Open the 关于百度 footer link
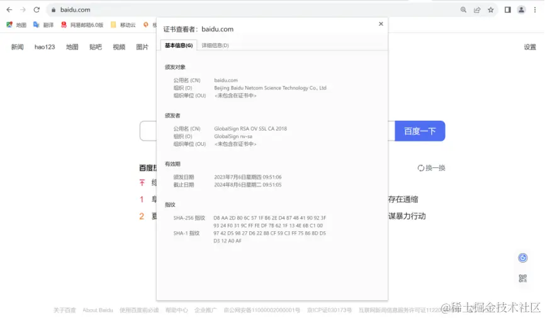The height and width of the screenshot is (318, 545). 64,310
